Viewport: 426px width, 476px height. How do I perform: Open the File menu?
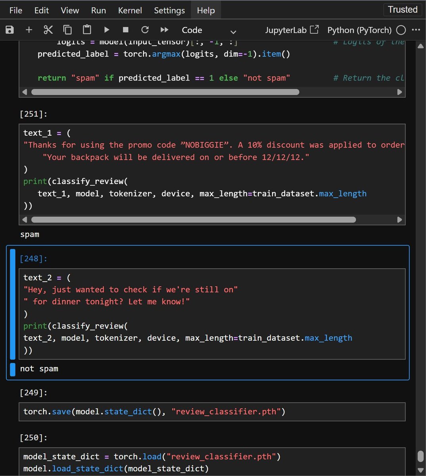(x=15, y=10)
